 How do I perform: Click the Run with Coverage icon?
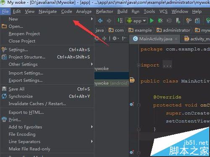click(x=169, y=21)
